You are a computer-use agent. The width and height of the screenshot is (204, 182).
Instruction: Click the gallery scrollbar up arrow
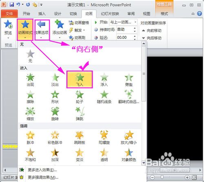(144, 44)
